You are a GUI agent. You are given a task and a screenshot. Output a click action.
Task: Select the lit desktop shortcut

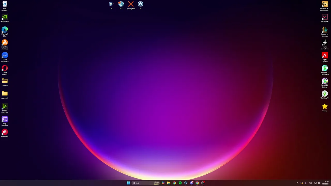coord(111,5)
